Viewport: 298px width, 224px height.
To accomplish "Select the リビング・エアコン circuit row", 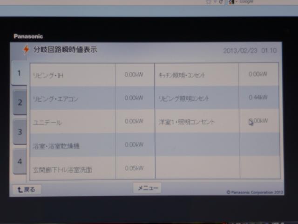I will (72, 98).
